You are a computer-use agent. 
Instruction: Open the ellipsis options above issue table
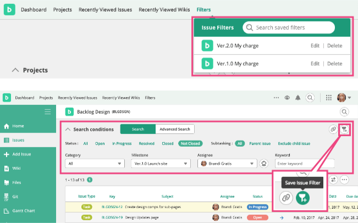click(x=344, y=180)
